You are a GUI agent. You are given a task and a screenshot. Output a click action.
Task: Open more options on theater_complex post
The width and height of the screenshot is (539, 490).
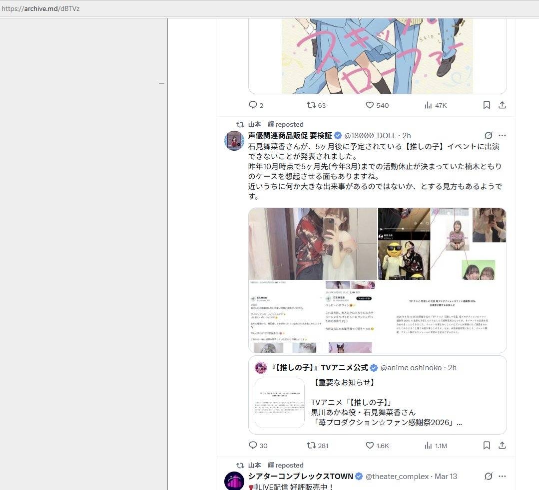(502, 477)
